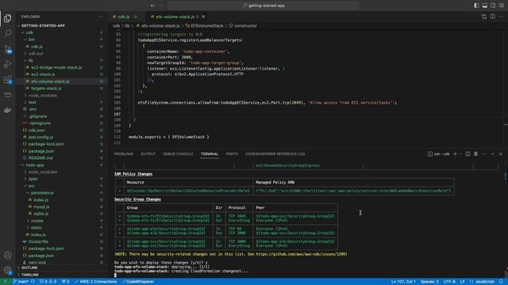Screen dimensions: 508x285
Task: Open the CODEWHISPERER REFERENCE LOG tab
Action: pyautogui.click(x=275, y=154)
